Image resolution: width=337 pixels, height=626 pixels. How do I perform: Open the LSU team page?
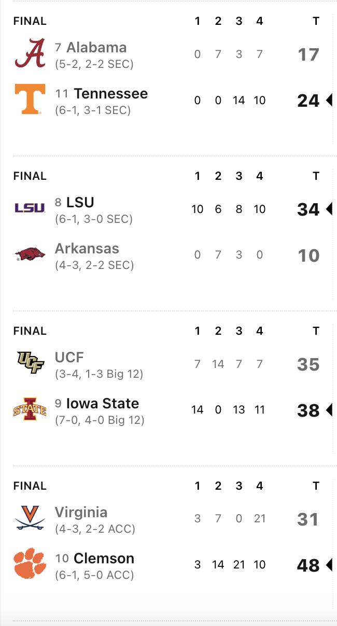point(80,202)
